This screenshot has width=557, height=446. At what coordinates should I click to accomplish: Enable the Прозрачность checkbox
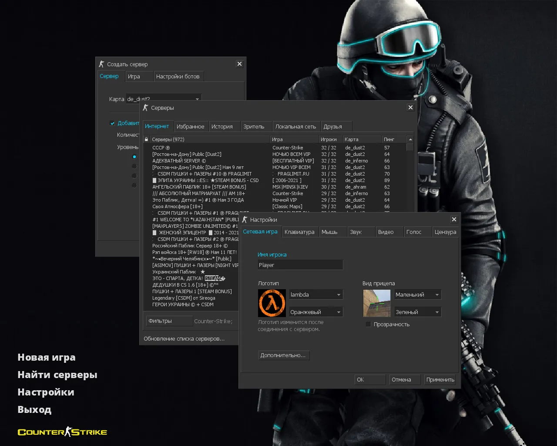(369, 324)
